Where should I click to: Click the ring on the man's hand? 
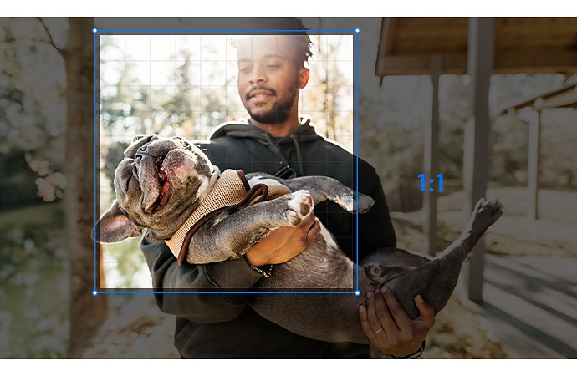379,330
